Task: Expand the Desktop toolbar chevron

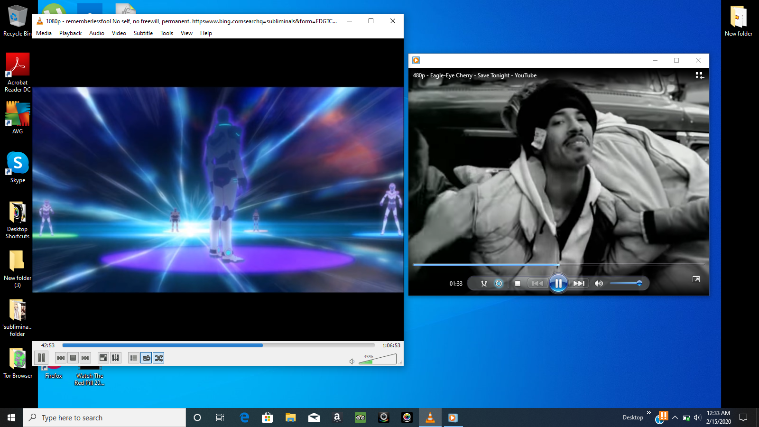Action: (649, 413)
